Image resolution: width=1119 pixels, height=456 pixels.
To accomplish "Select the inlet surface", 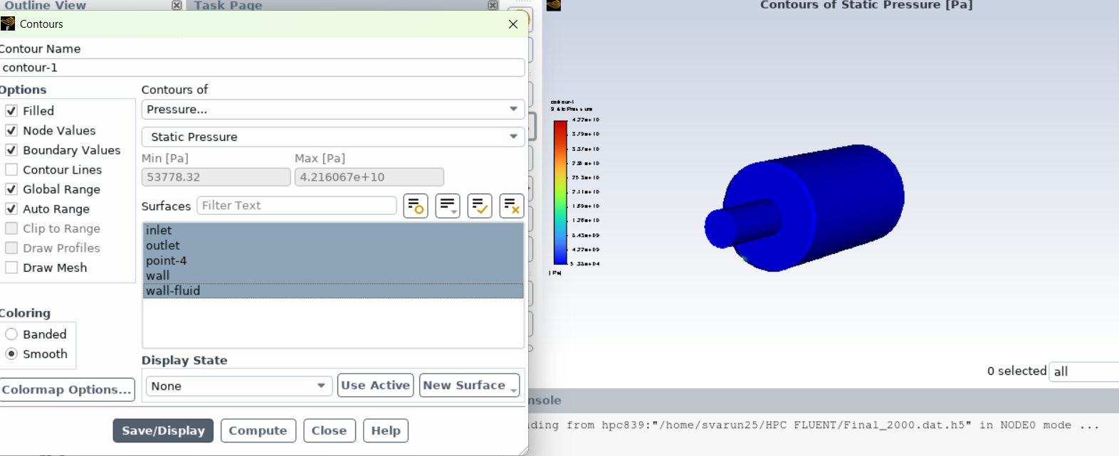I will [333, 230].
